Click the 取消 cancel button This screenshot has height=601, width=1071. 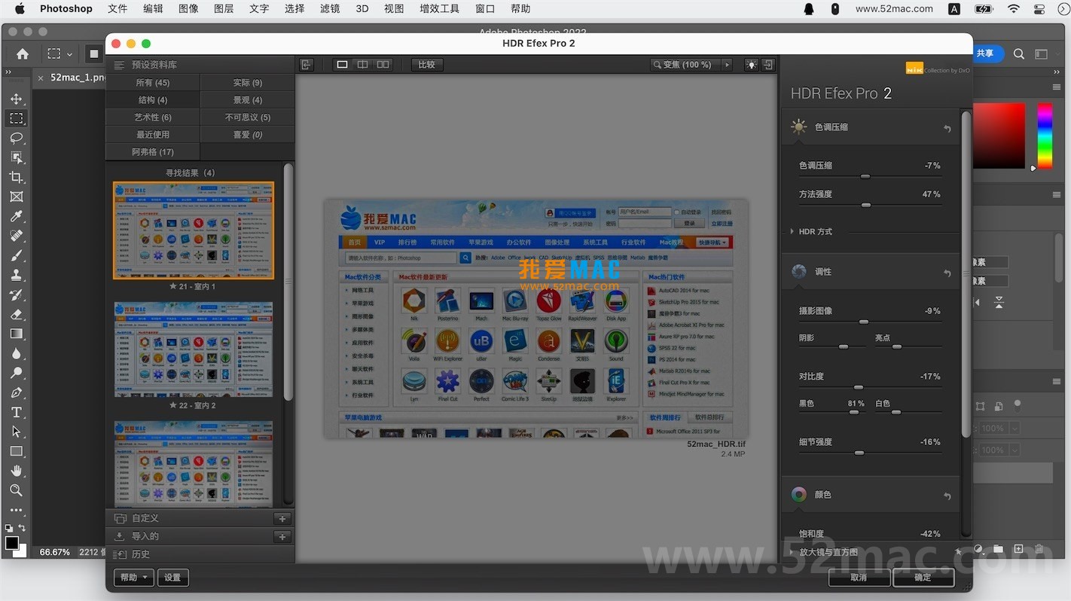[x=859, y=578]
